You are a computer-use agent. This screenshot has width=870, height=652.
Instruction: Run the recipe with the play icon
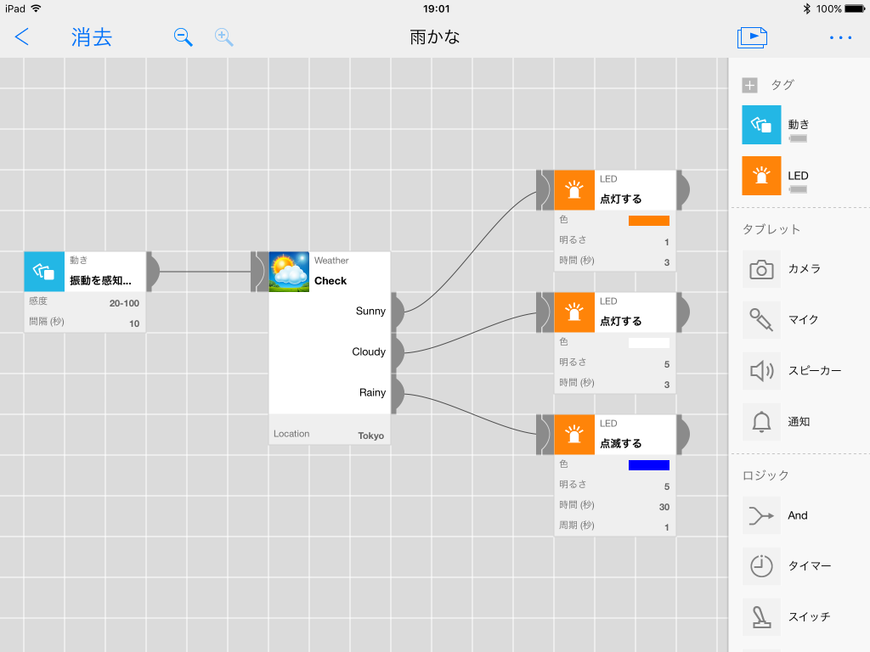(x=752, y=37)
